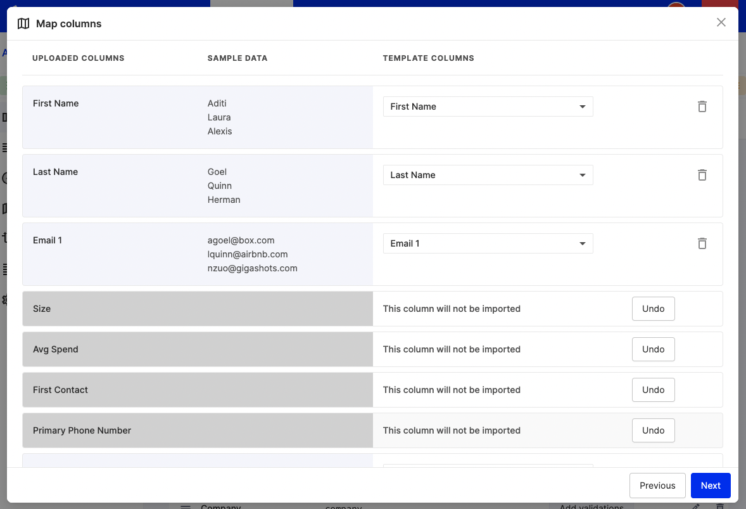Undo exclusion of Avg Spend column
The height and width of the screenshot is (509, 746).
click(x=653, y=349)
